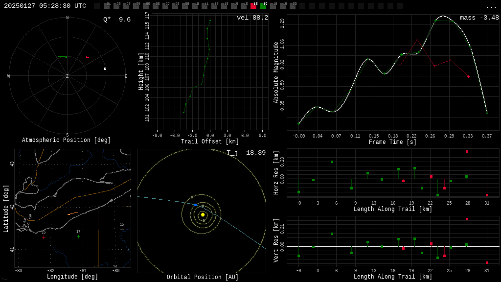501x282 pixels.
Task: Click the timestamp 20250127 05:28:30 UTC
Action: [x=45, y=6]
